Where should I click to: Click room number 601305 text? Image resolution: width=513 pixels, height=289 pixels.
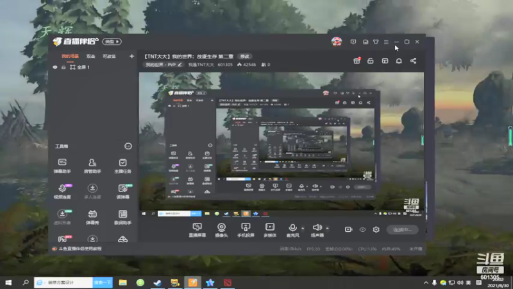tap(225, 65)
